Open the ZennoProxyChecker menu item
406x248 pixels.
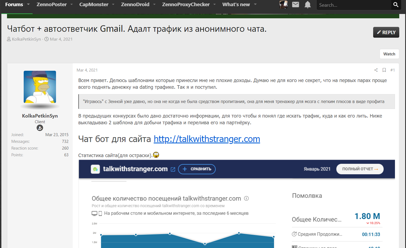coord(186,5)
